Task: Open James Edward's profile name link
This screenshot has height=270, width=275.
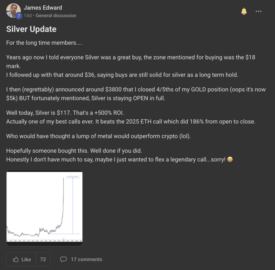Action: (x=43, y=8)
